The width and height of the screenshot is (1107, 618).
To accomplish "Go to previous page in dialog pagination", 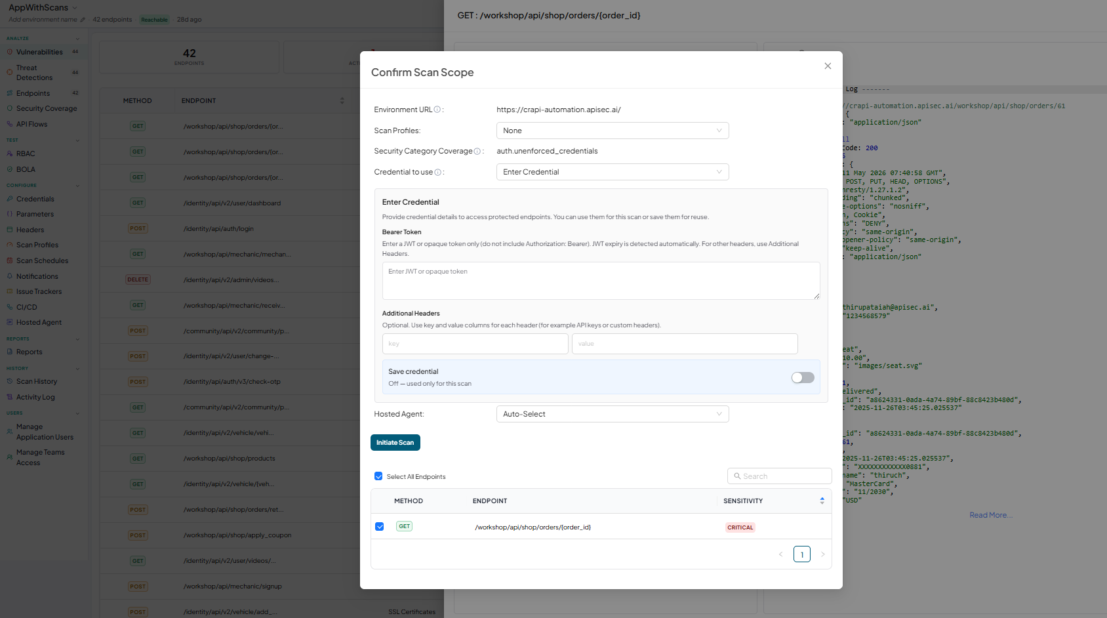I will point(780,554).
